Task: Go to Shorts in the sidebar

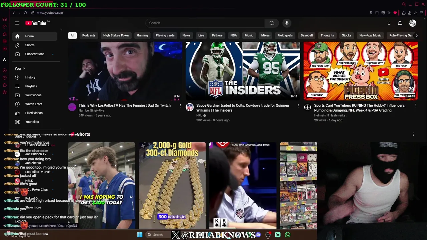Action: (35, 45)
